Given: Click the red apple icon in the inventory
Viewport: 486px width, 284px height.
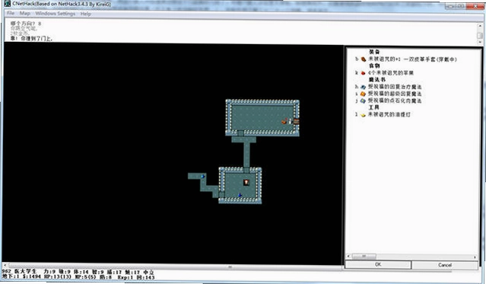Looking at the screenshot, I should pyautogui.click(x=364, y=73).
